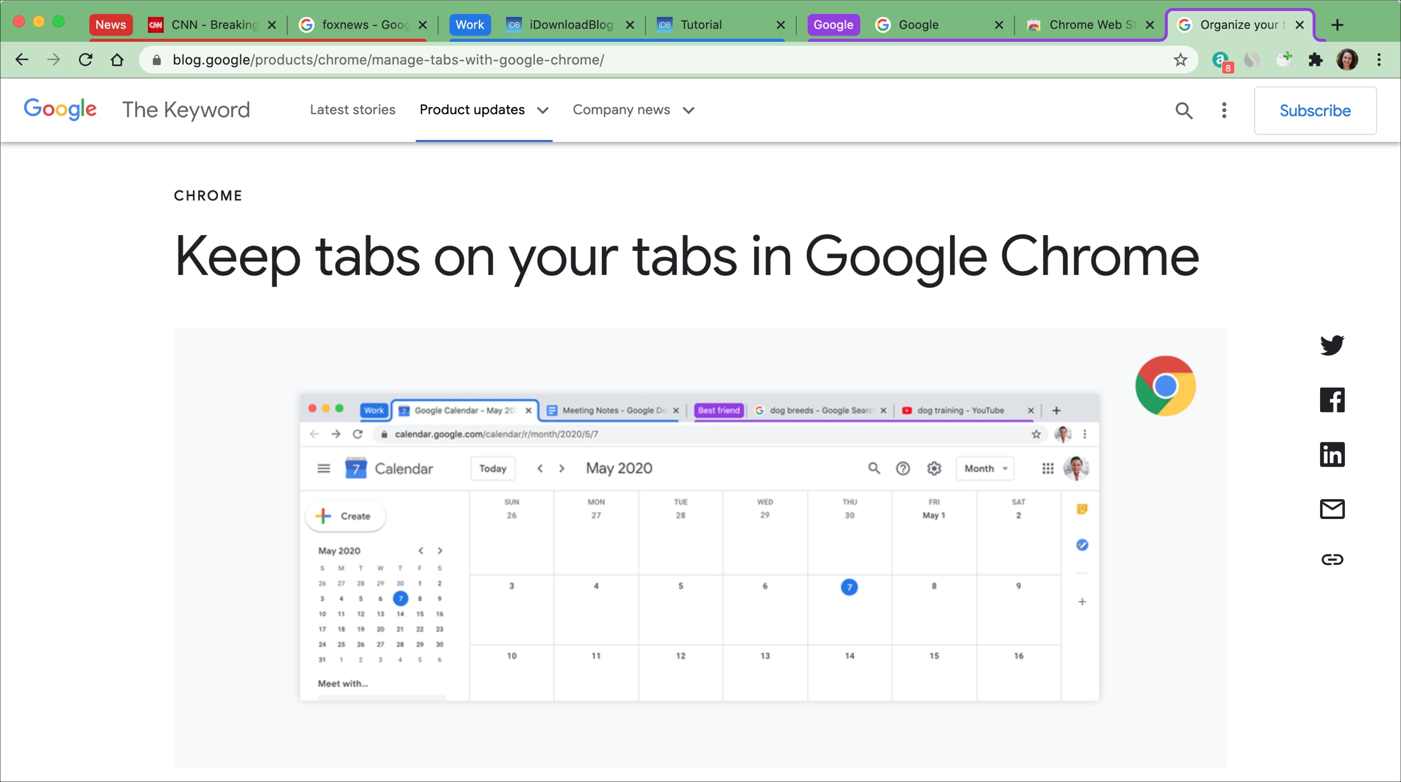Click the back navigation arrow

tap(22, 59)
